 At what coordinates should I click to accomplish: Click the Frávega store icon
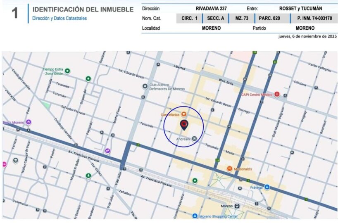click(x=267, y=187)
